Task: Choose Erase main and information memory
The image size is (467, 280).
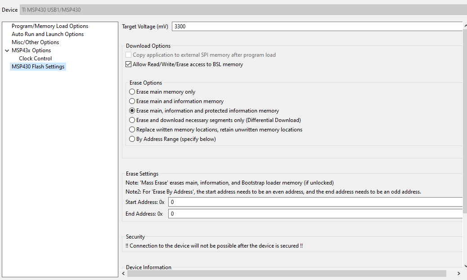Action: point(132,101)
